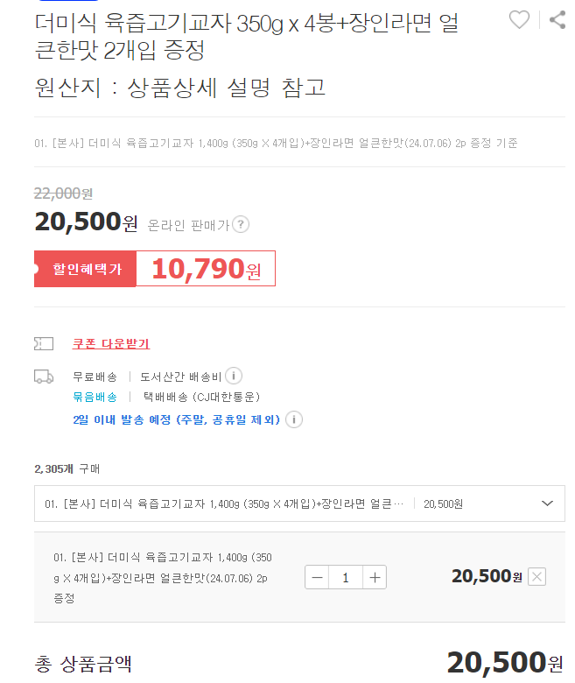
Task: Click the quantity field showing 1
Action: click(346, 577)
